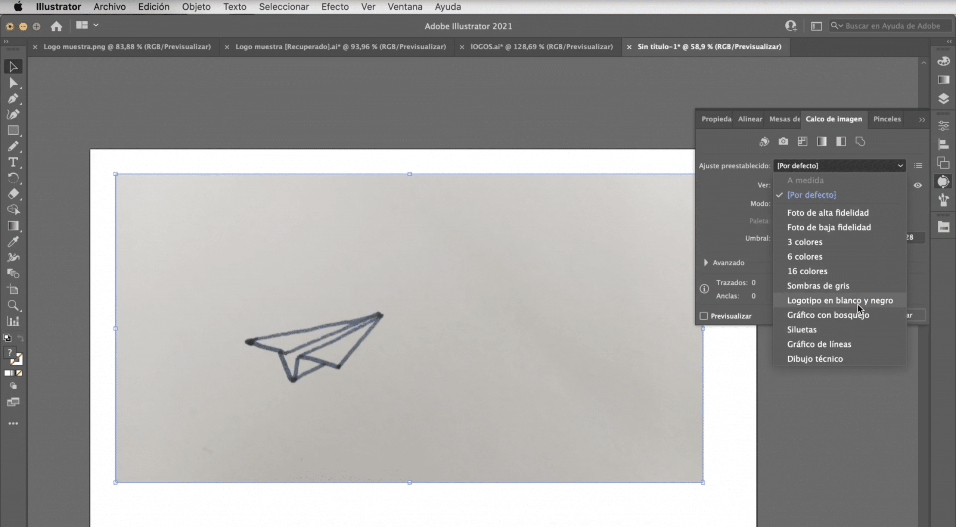Select the Pen tool

tap(13, 99)
